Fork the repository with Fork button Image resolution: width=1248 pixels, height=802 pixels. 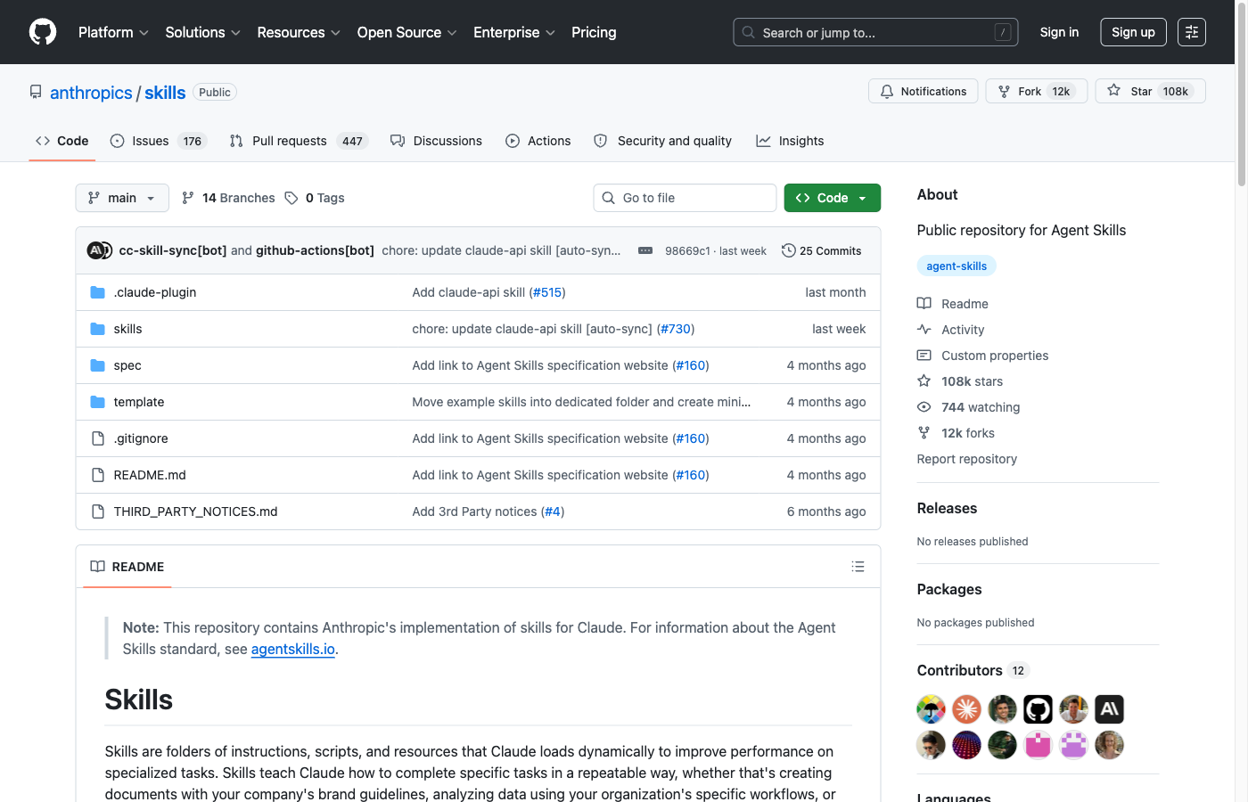point(1036,92)
